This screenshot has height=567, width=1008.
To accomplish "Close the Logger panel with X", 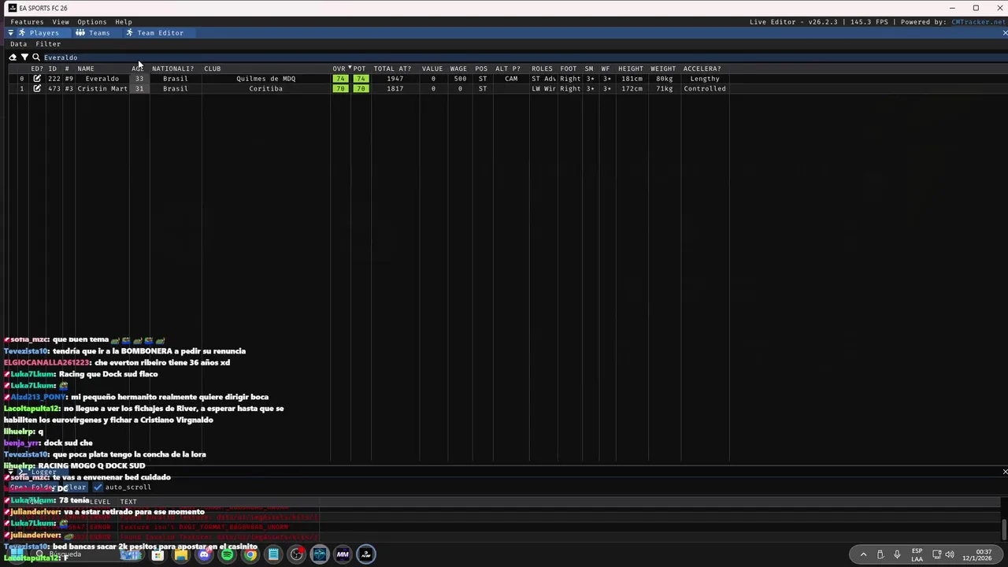I will pos(1004,472).
